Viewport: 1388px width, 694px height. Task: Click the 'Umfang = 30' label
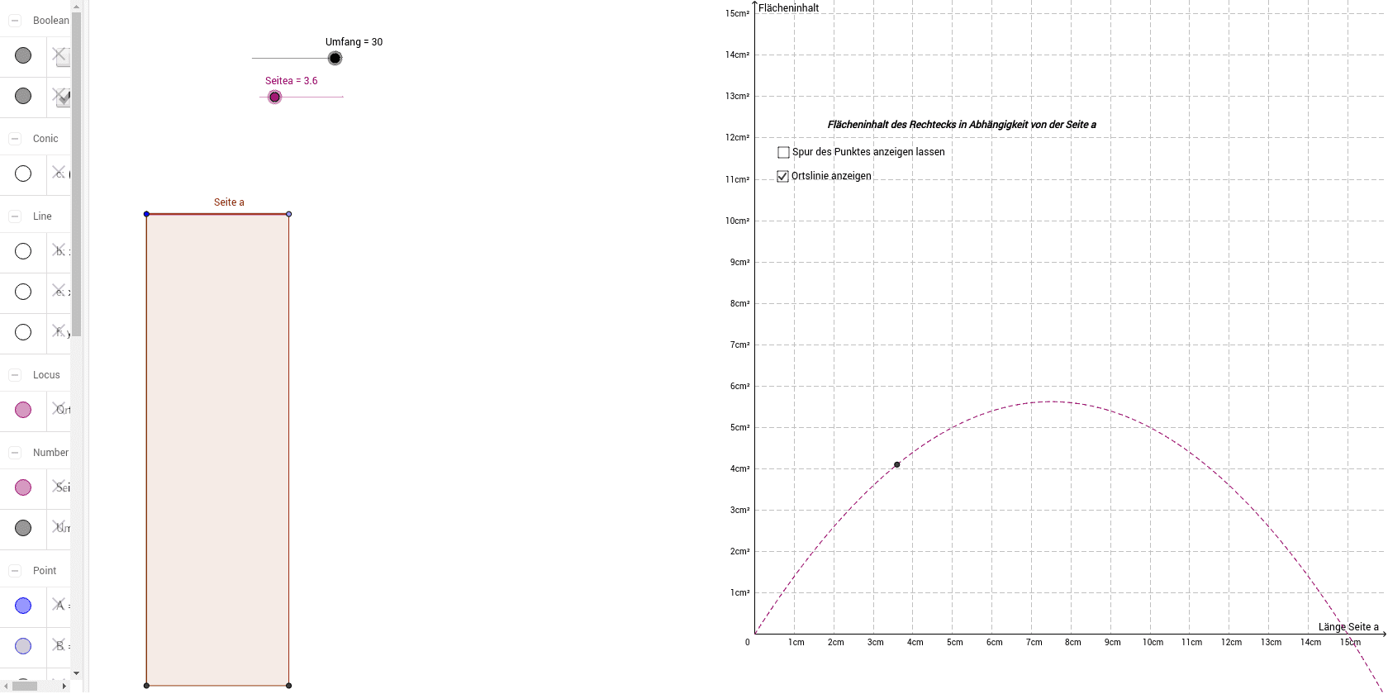354,42
